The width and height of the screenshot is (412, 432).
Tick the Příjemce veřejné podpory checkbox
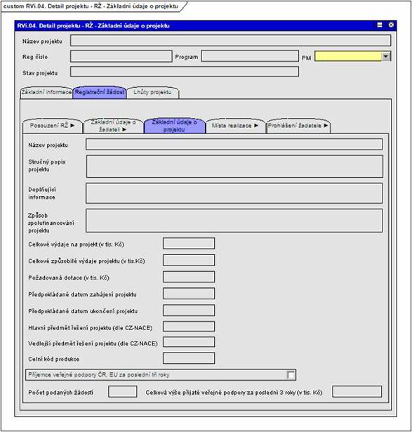291,375
